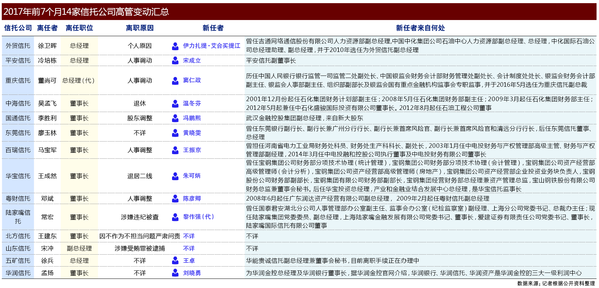The image size is (599, 288).
Task: Select company cell 百瑞信托
Action: coord(18,150)
